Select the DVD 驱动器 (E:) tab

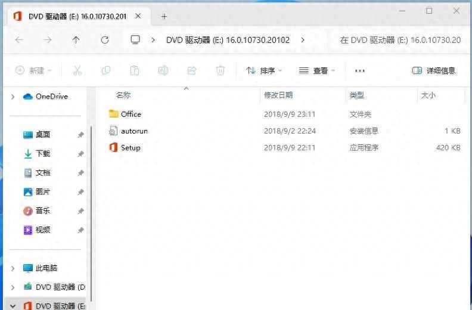[77, 16]
